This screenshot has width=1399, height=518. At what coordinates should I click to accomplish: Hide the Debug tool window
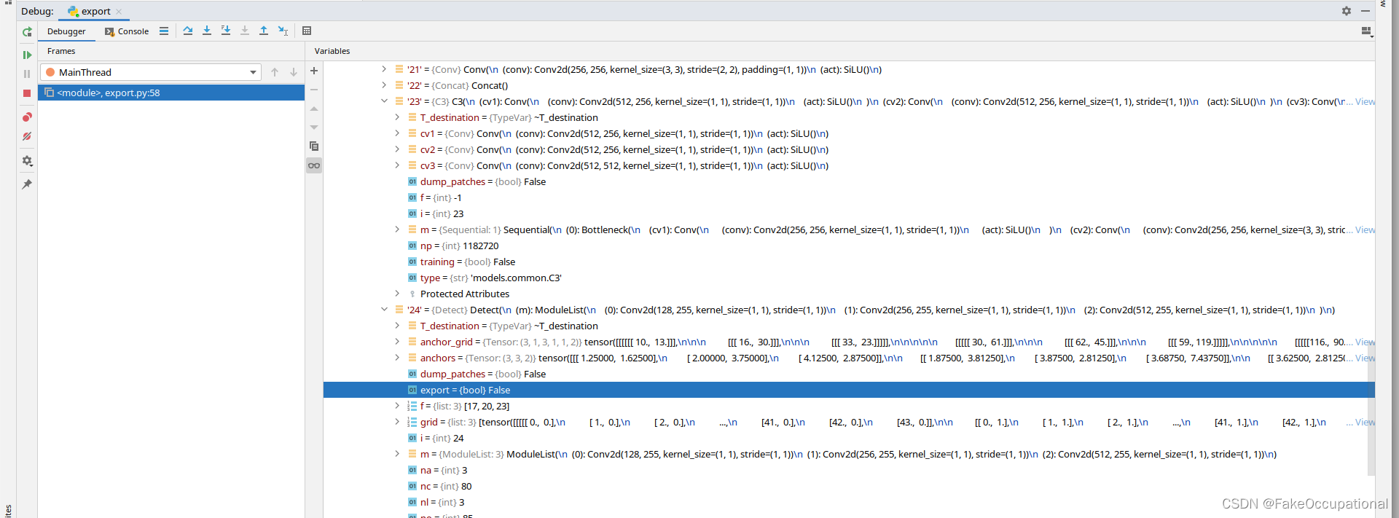(x=1365, y=11)
